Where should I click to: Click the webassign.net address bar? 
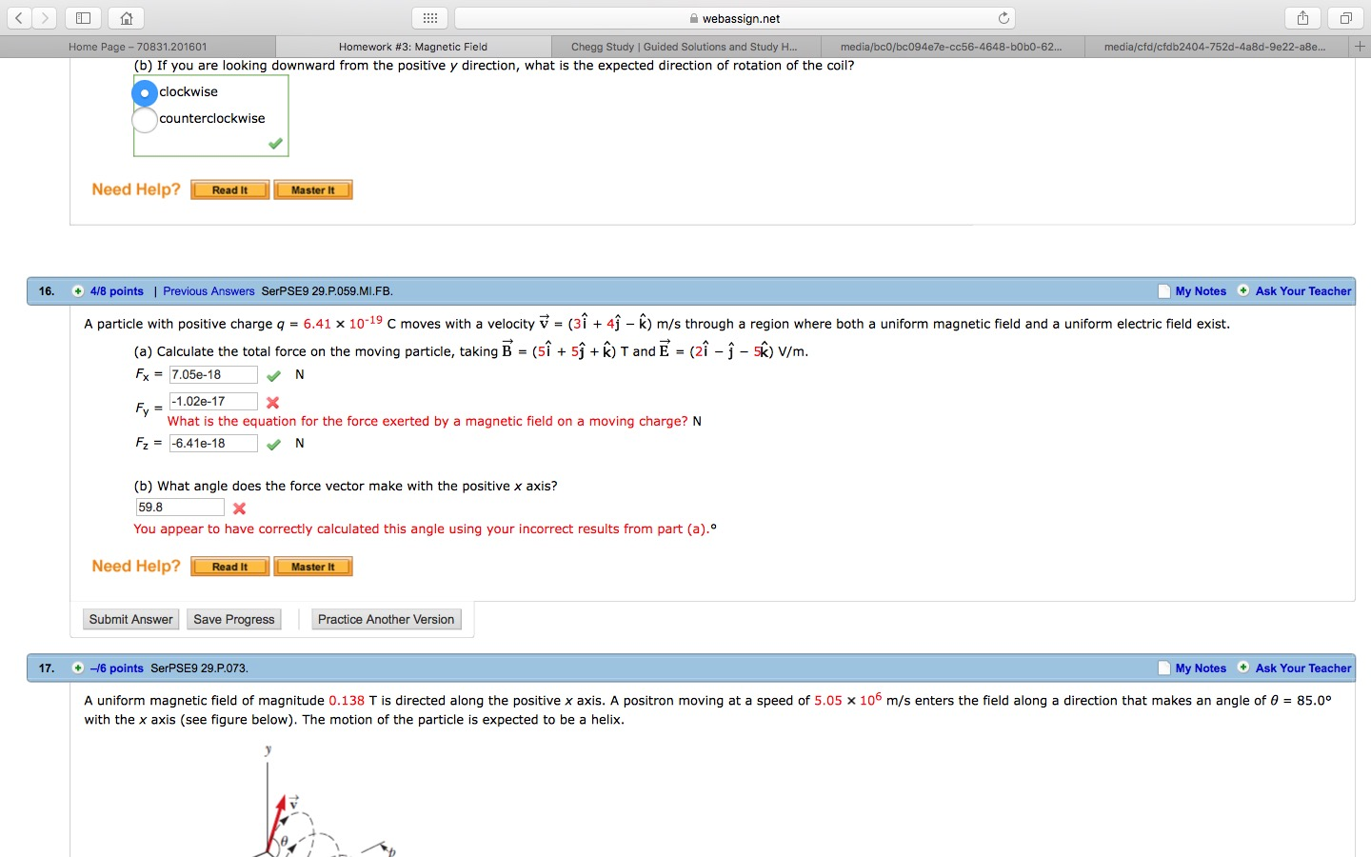[x=734, y=18]
